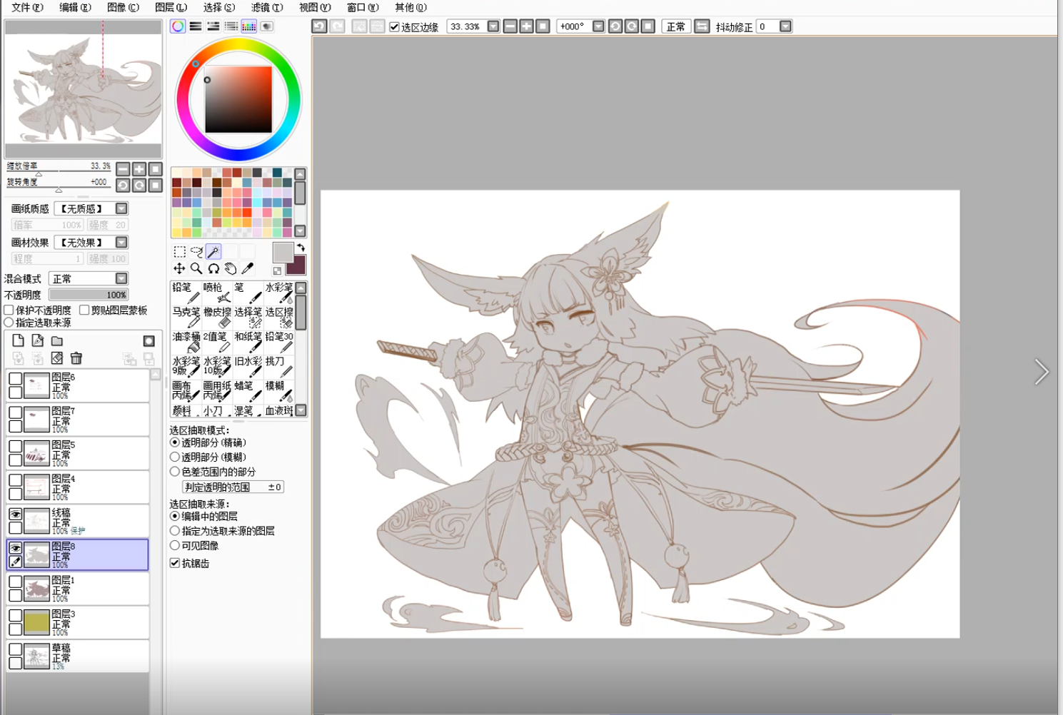Select the rotate view tool

(x=213, y=268)
